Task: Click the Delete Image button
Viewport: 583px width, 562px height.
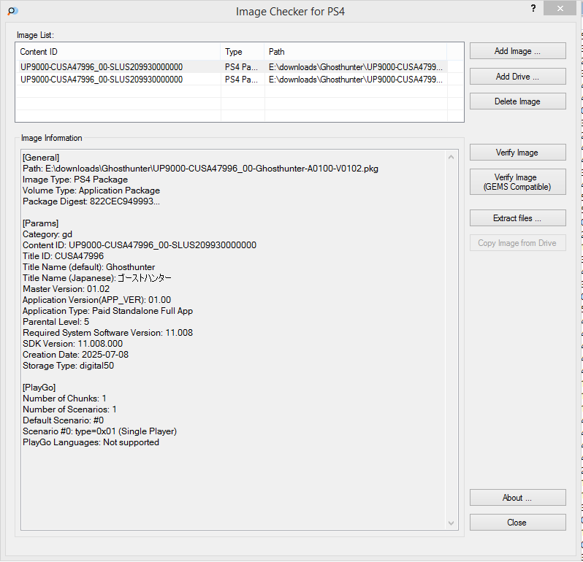Action: 517,101
